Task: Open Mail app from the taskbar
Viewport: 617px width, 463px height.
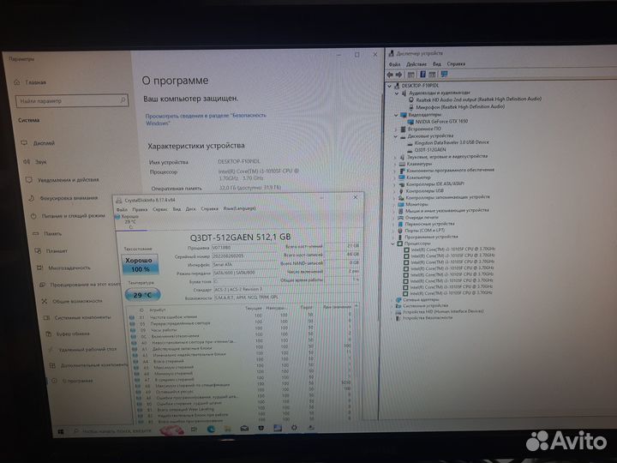Action: [x=244, y=429]
